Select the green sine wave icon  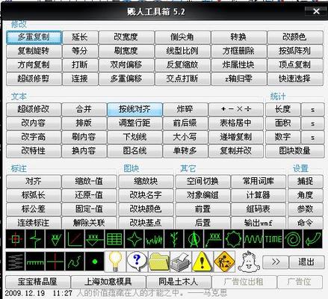point(253,239)
